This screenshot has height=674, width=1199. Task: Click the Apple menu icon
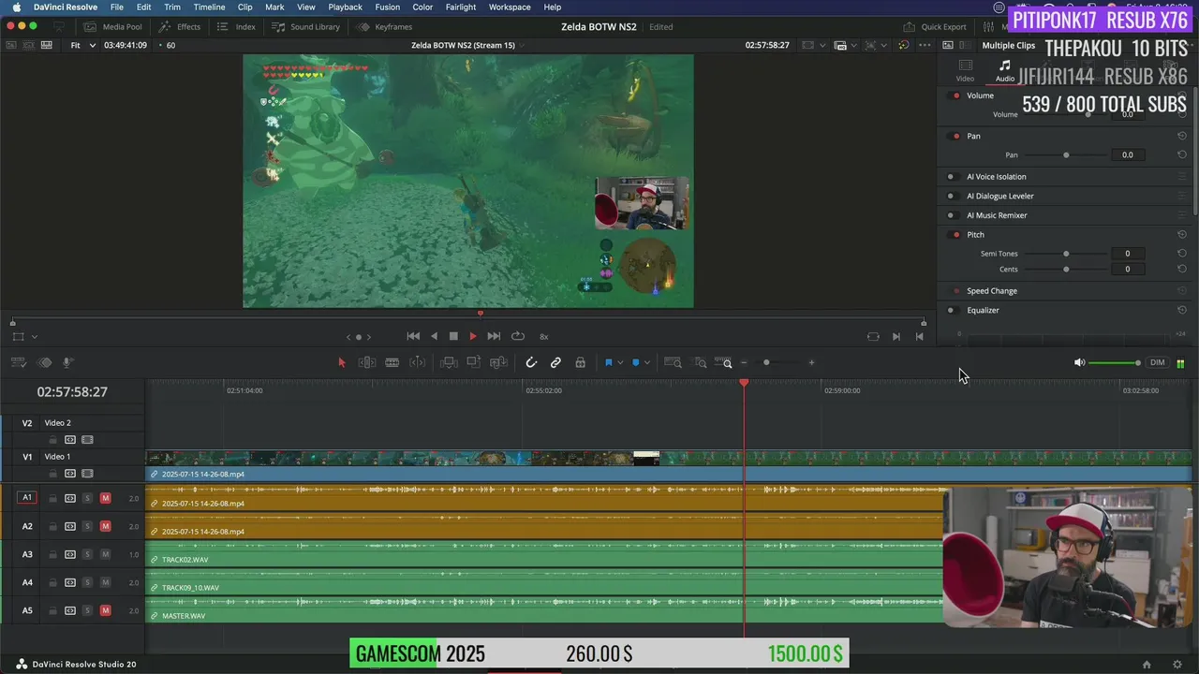tap(16, 7)
